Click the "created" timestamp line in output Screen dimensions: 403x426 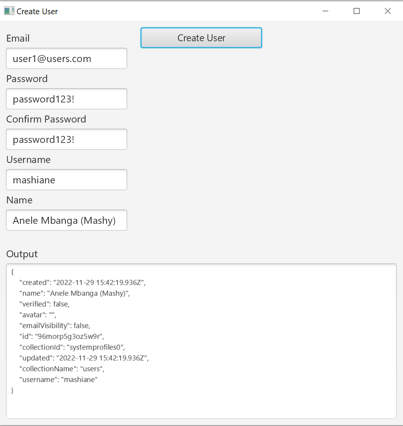(x=82, y=282)
